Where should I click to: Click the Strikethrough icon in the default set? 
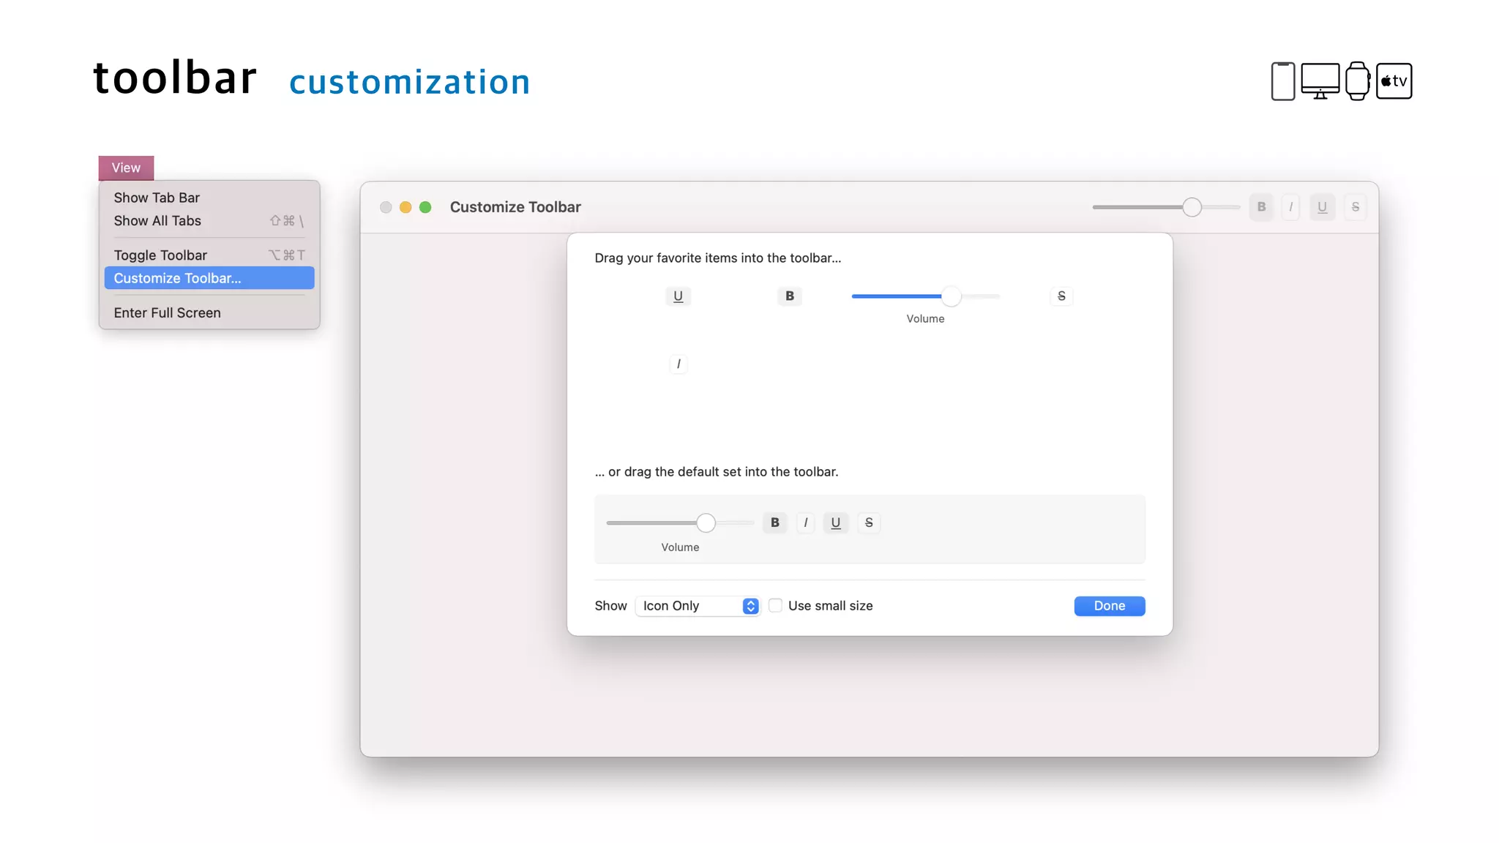(x=869, y=522)
